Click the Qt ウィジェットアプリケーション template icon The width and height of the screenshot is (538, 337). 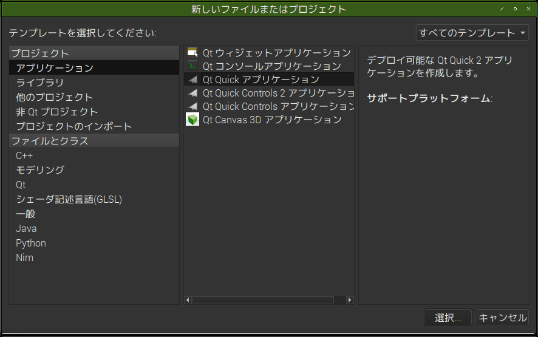pos(192,52)
